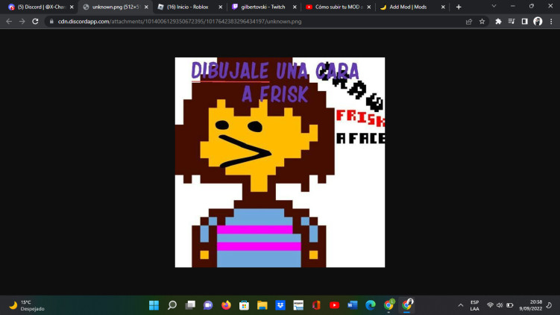The height and width of the screenshot is (315, 560).
Task: Open Dropbox from the taskbar
Action: pos(280,305)
